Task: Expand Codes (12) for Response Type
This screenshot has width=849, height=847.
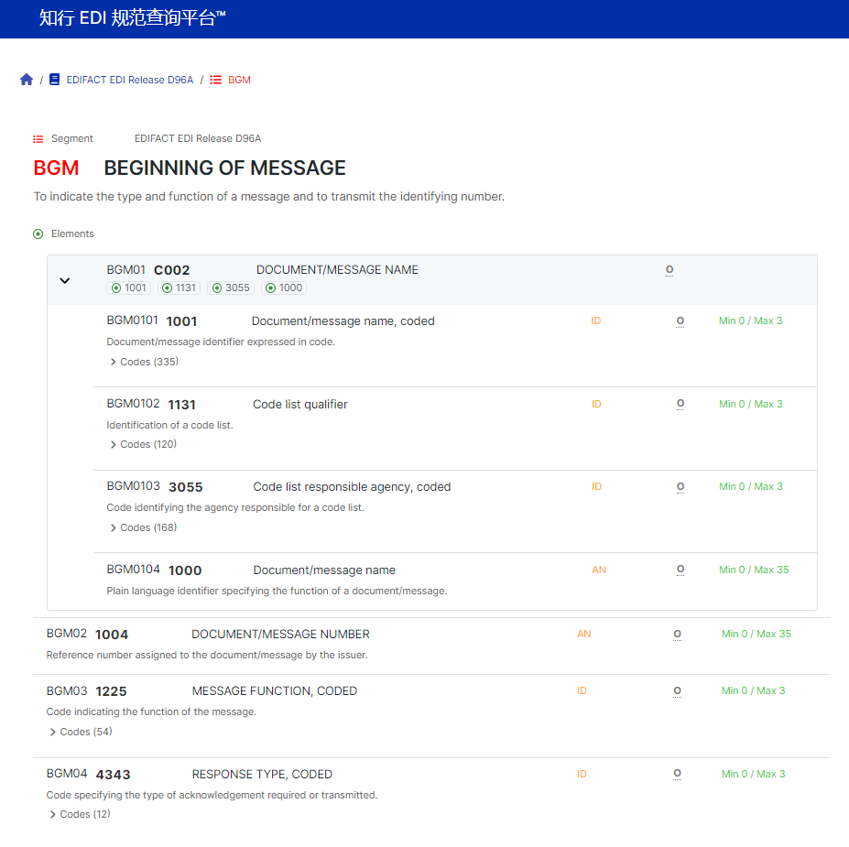Action: click(80, 814)
